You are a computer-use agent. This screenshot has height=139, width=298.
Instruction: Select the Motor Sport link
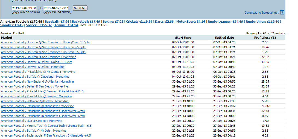click(x=191, y=22)
